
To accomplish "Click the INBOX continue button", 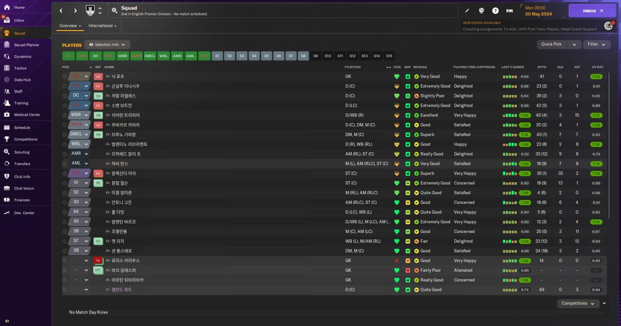I will coord(592,11).
